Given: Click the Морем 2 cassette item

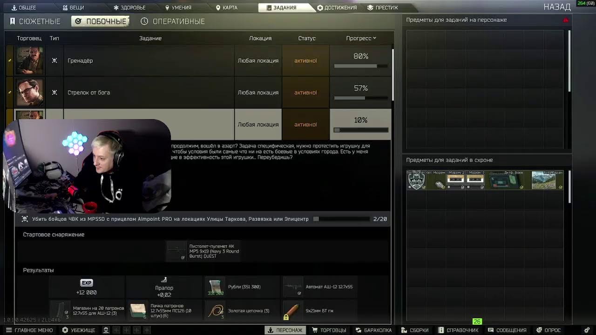Looking at the screenshot, I should 455,180.
